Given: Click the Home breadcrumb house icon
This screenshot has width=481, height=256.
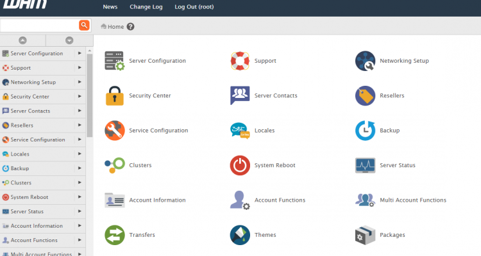Looking at the screenshot, I should [x=104, y=26].
